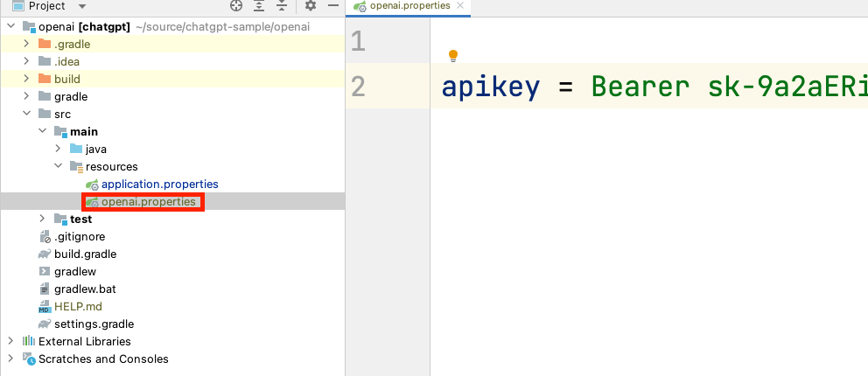The image size is (868, 376).
Task: Expand the .gradle folder
Action: [26, 45]
